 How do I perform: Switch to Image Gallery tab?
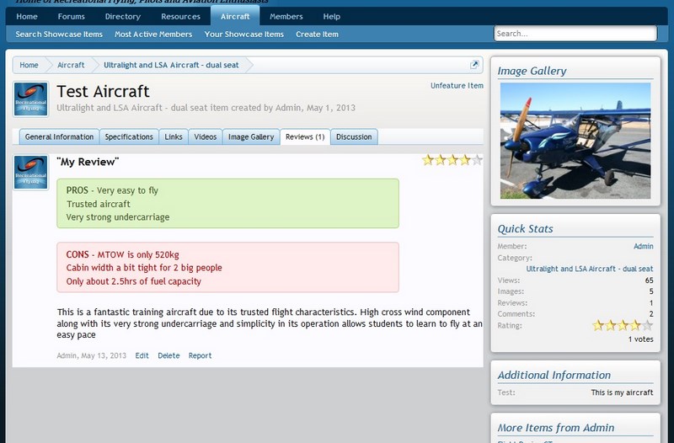(x=251, y=136)
